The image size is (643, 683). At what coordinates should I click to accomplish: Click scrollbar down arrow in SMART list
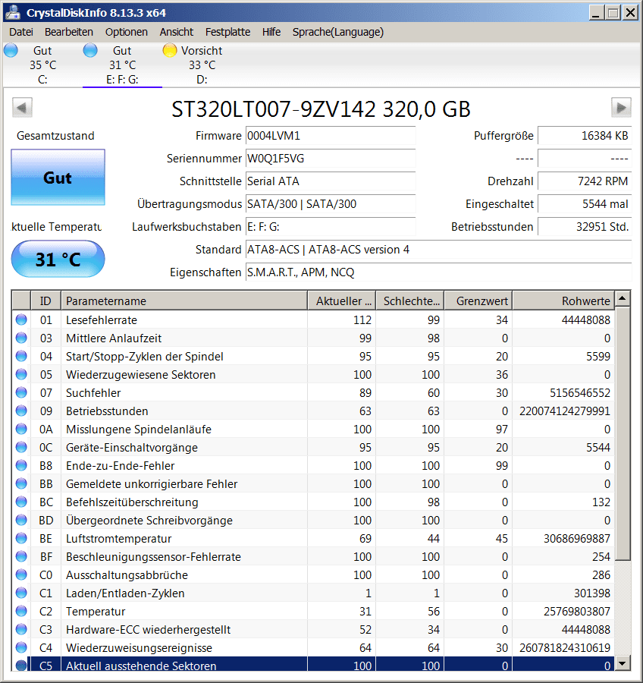[x=623, y=663]
